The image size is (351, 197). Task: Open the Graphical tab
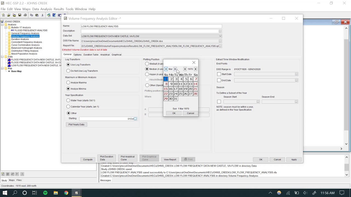[x=116, y=55]
